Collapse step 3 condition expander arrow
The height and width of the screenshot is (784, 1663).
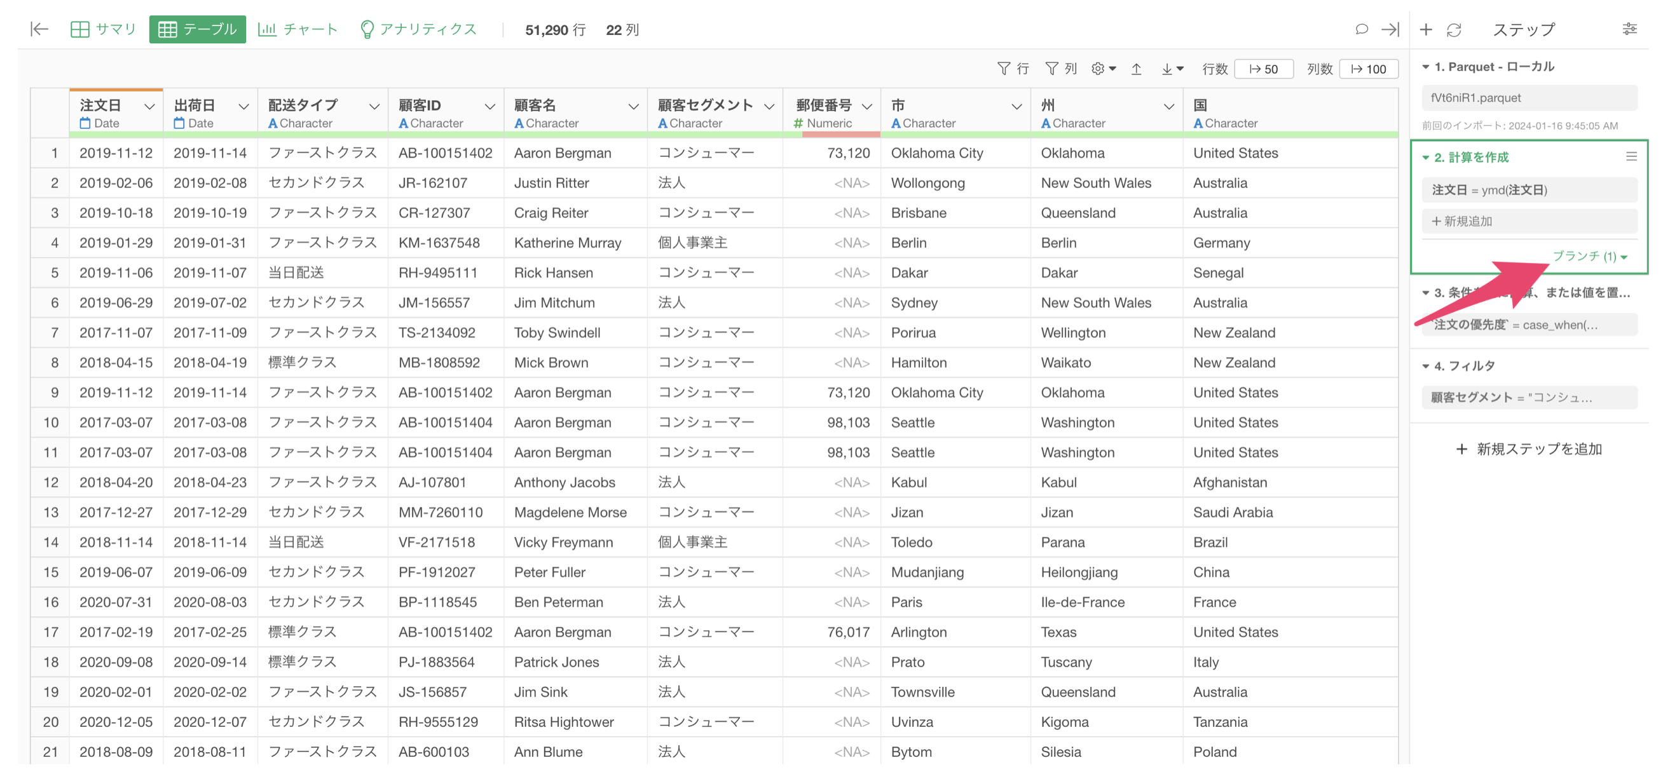[1425, 293]
